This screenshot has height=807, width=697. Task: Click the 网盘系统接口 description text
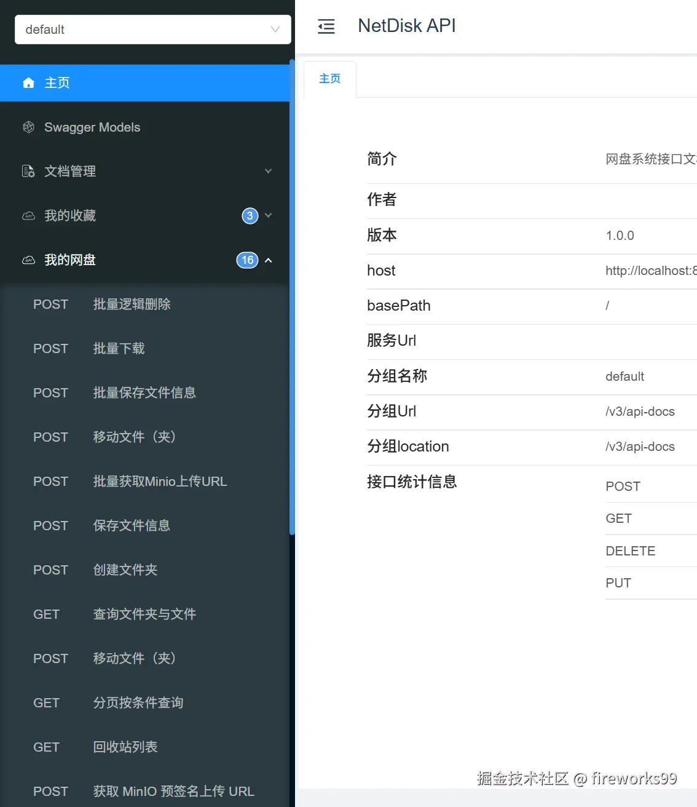click(651, 159)
